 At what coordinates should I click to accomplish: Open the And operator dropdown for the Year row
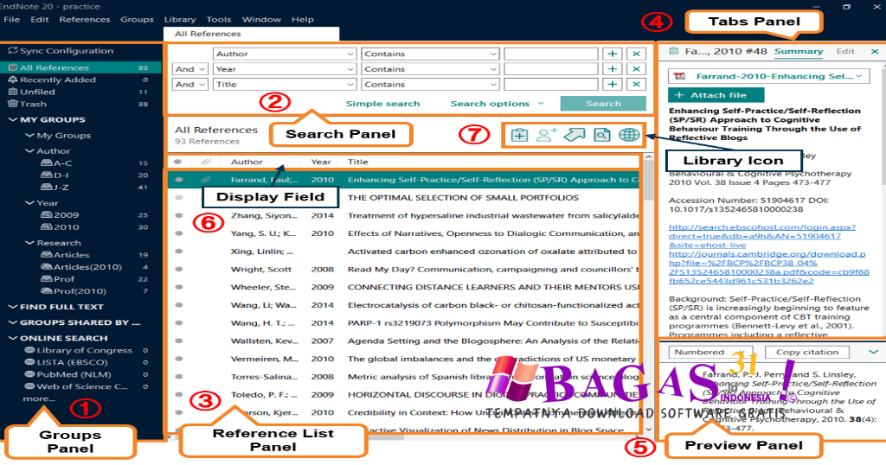[x=189, y=69]
